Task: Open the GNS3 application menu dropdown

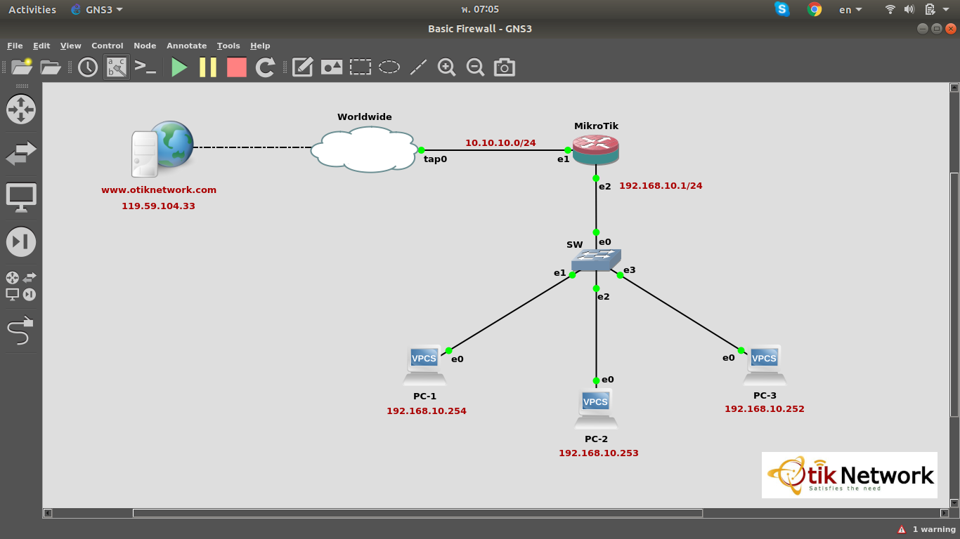Action: pos(97,9)
